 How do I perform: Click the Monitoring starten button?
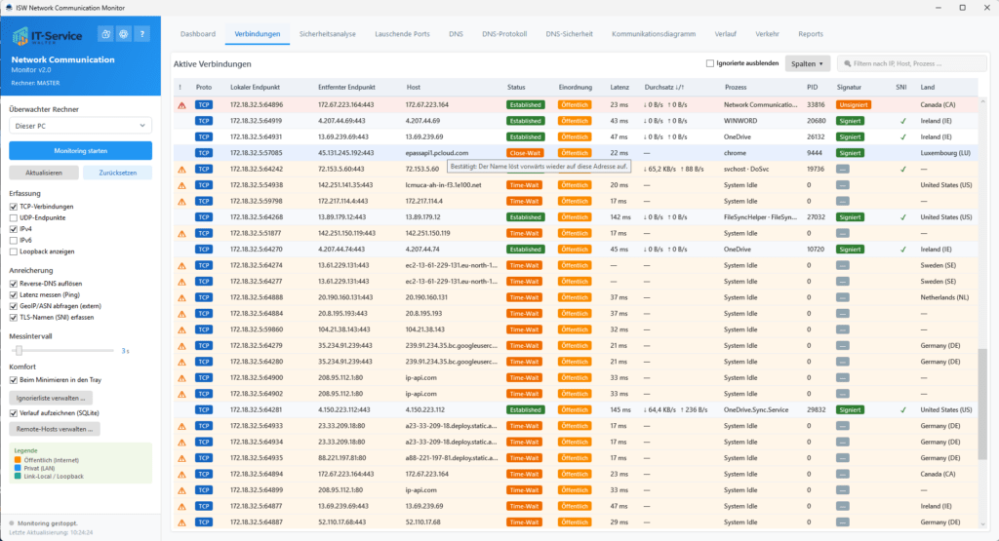pyautogui.click(x=80, y=151)
